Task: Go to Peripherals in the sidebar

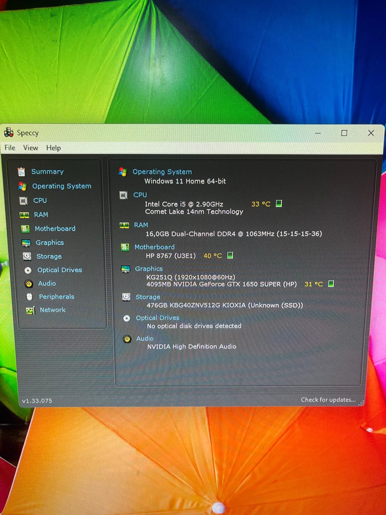Action: (57, 297)
